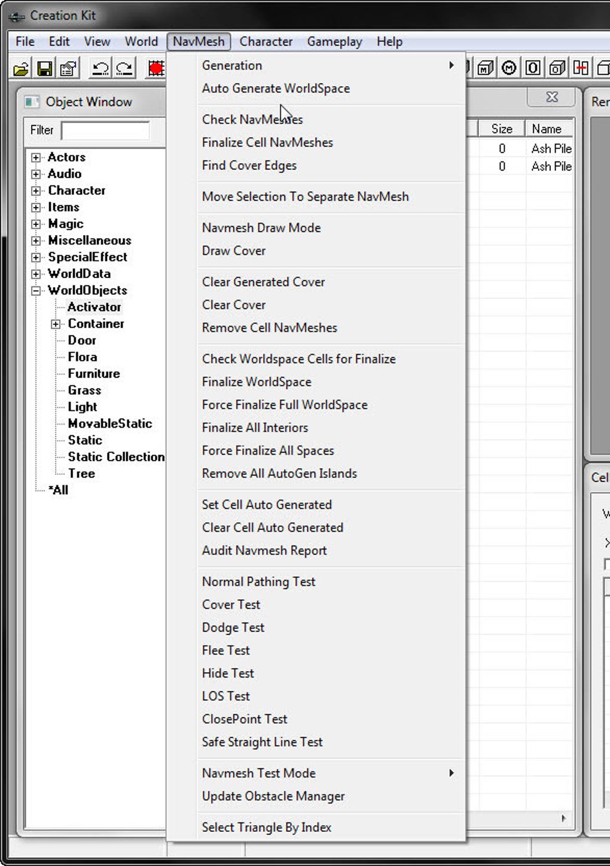Click the boxed O toolbar icon
This screenshot has height=866, width=610.
[532, 68]
